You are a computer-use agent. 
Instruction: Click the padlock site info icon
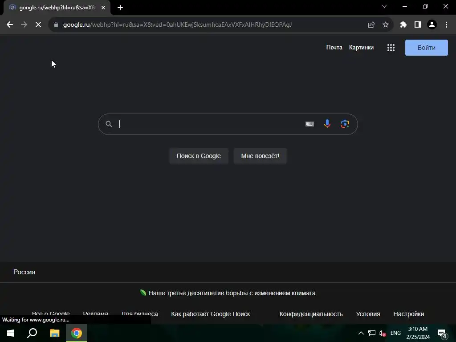point(56,25)
